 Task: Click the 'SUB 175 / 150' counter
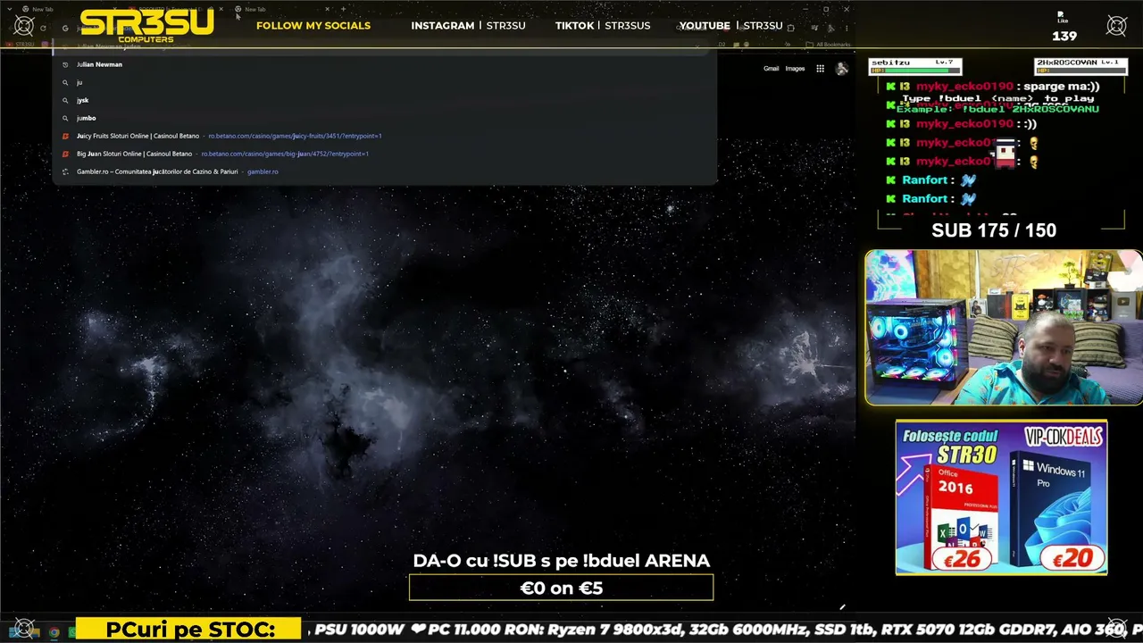994,230
